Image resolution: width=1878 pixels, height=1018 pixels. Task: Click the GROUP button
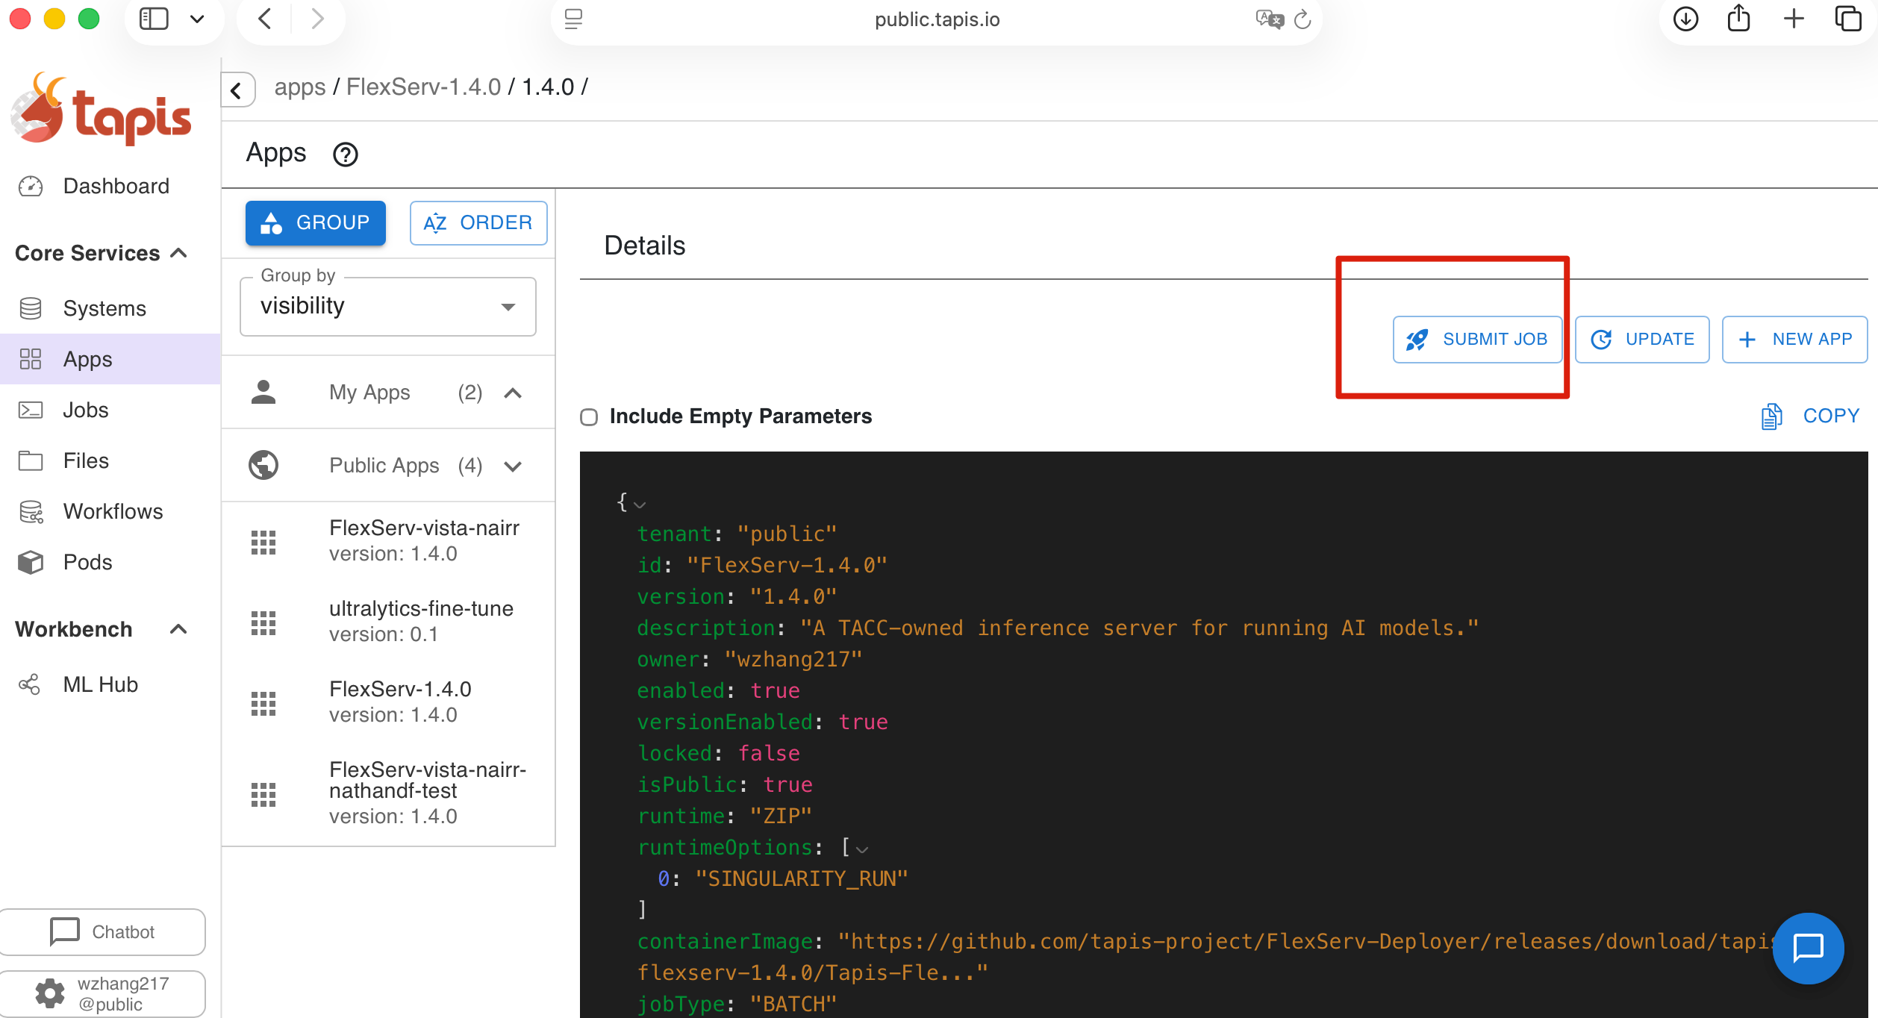(x=316, y=222)
